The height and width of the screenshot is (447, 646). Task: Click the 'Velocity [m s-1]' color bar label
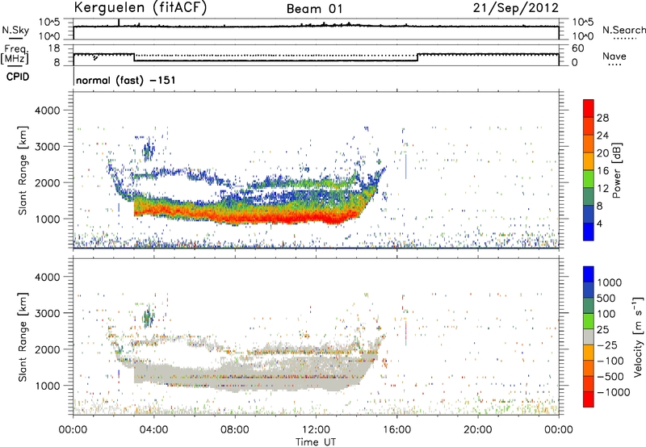coord(638,336)
